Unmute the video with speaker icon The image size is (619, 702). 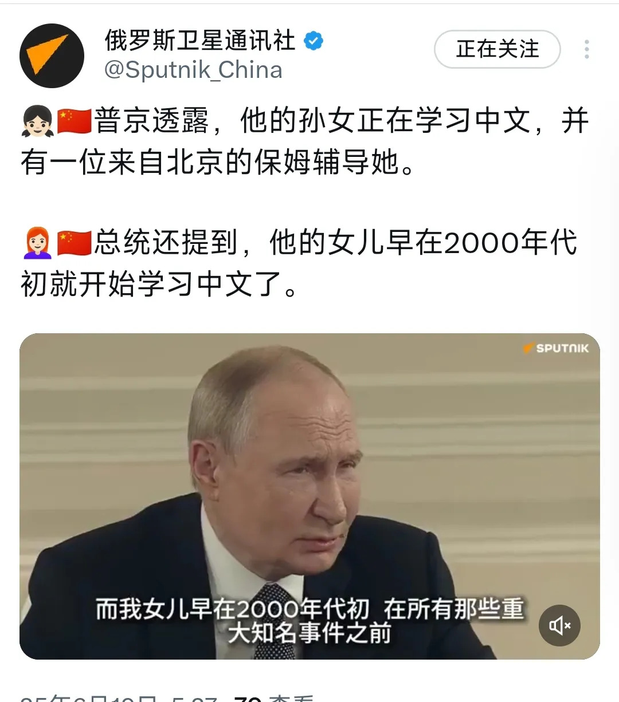[x=559, y=625]
